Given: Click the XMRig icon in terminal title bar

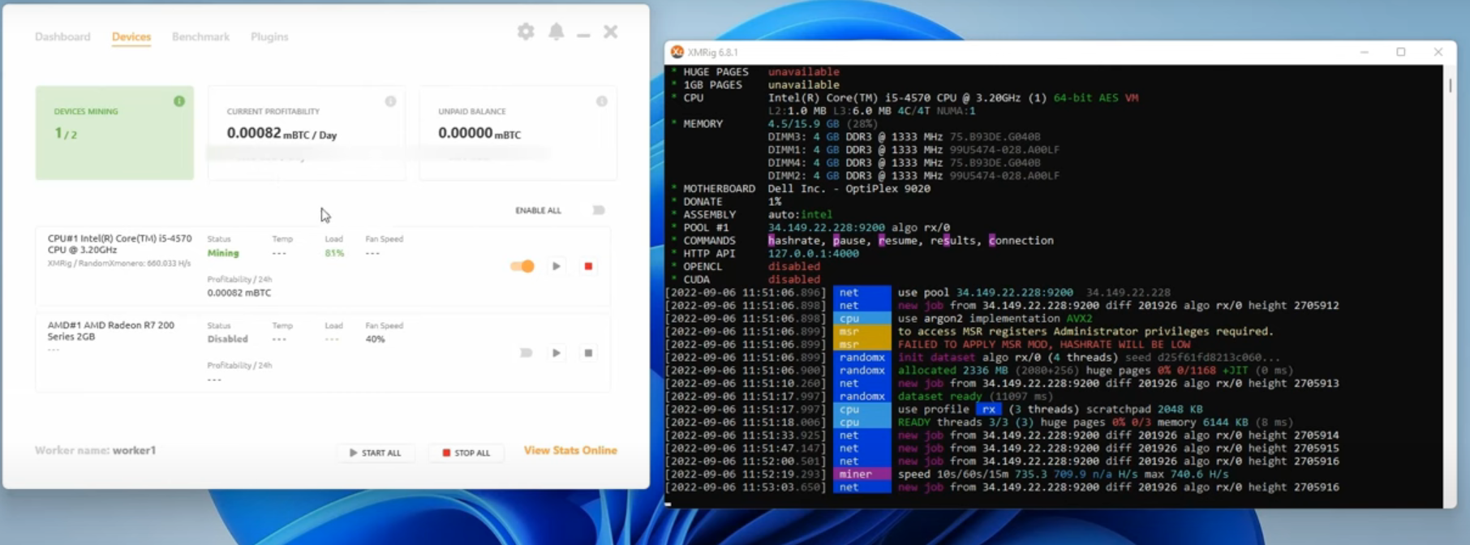Looking at the screenshot, I should click(x=677, y=52).
